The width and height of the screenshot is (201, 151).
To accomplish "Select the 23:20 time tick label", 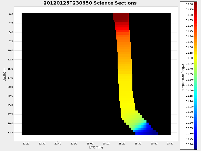I will point(122,143).
